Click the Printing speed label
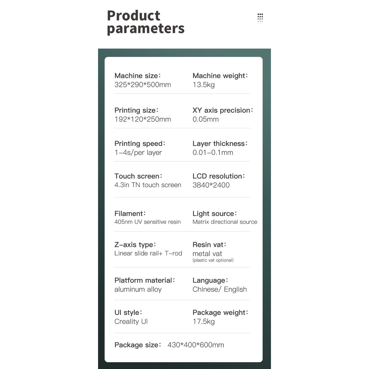Screen dimensions: 369x369 point(140,143)
